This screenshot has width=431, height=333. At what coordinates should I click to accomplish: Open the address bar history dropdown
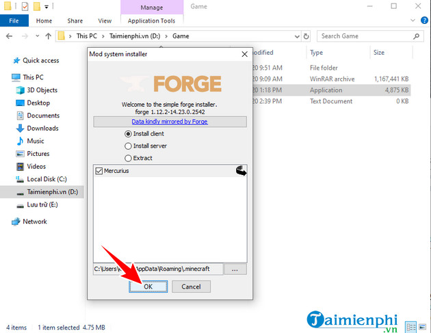click(x=297, y=36)
